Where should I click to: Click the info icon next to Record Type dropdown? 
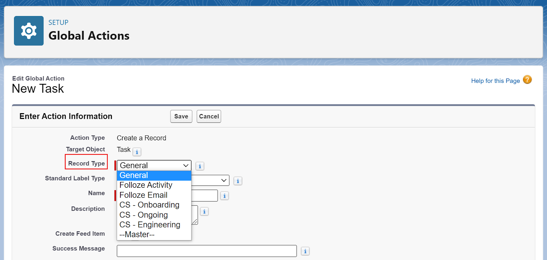click(x=200, y=166)
